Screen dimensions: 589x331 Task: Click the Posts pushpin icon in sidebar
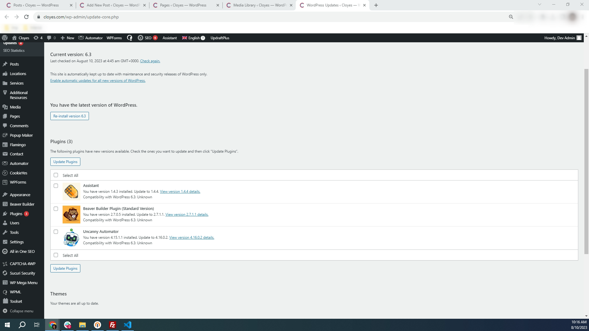(x=5, y=64)
